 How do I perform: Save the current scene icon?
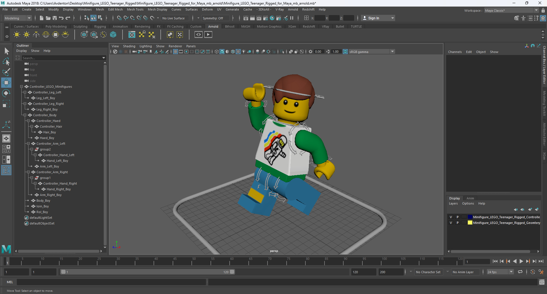click(55, 18)
